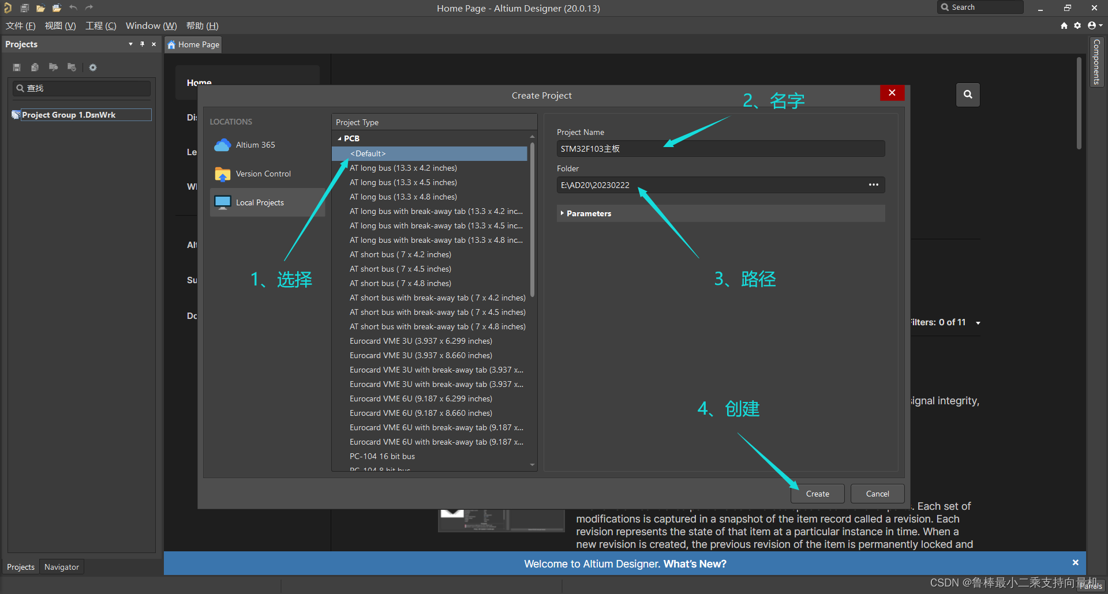Click the redo arrow in title bar
This screenshot has height=594, width=1108.
click(89, 8)
